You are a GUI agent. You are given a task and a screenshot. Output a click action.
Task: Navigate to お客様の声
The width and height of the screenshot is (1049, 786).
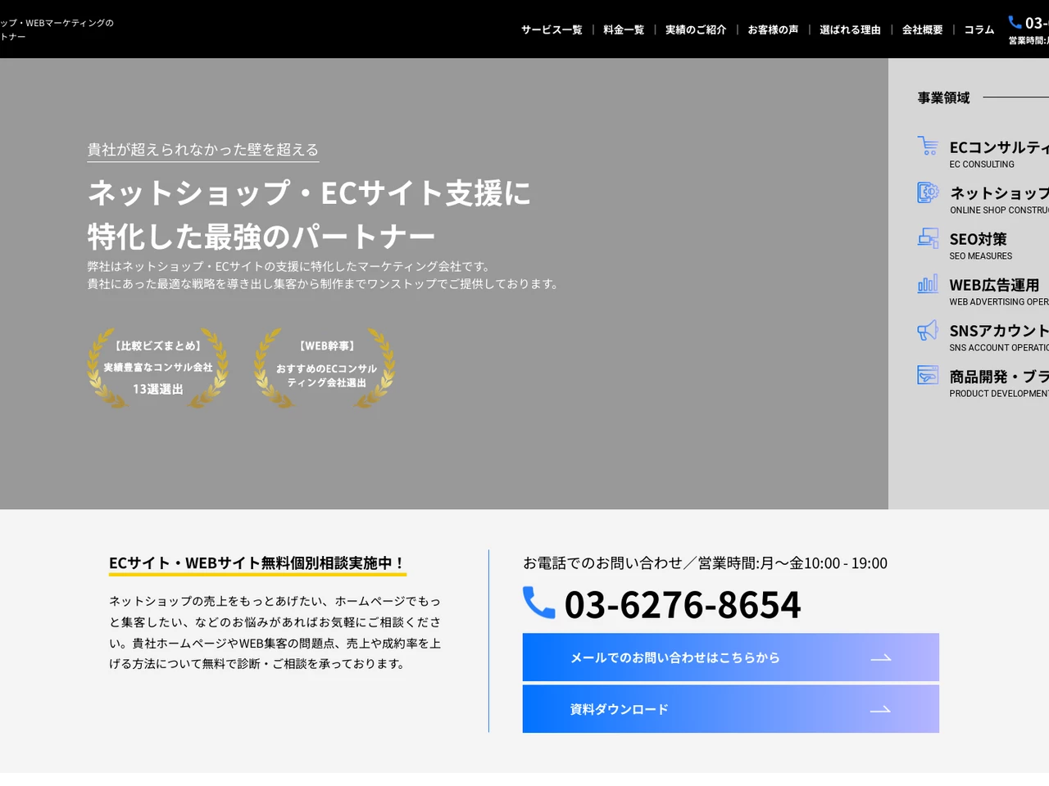pyautogui.click(x=771, y=29)
